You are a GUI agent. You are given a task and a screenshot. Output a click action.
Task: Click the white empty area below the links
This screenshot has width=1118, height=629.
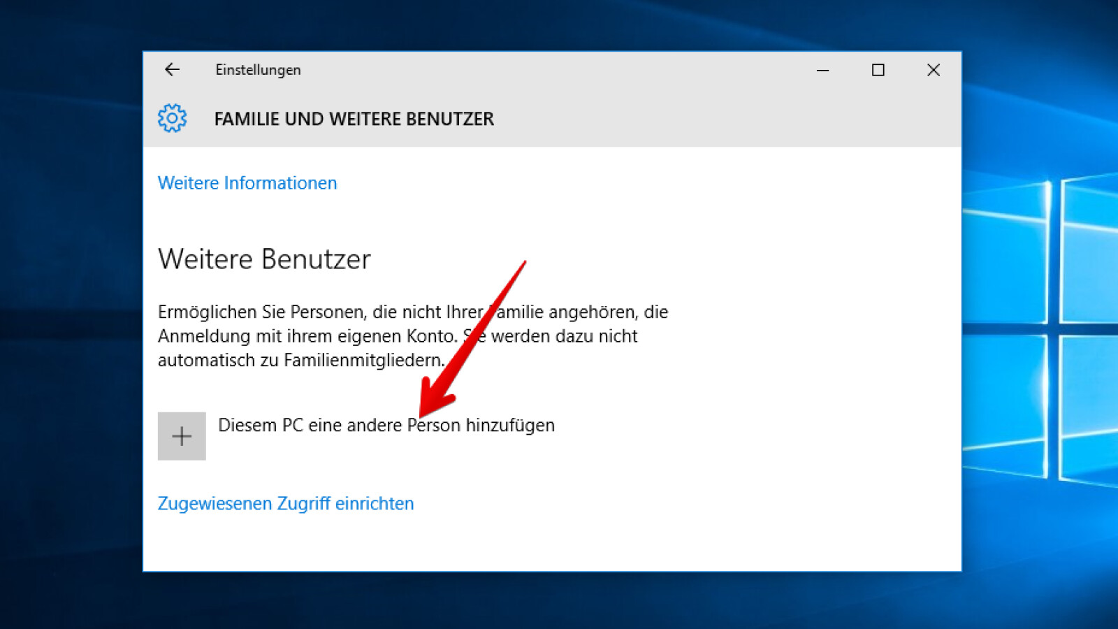[545, 545]
